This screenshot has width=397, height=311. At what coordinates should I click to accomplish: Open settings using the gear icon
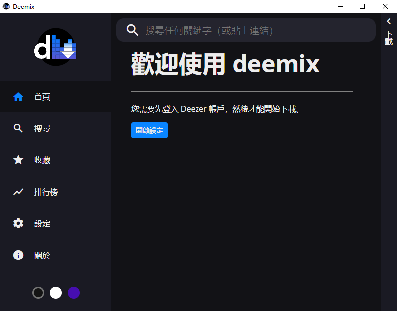tap(18, 223)
